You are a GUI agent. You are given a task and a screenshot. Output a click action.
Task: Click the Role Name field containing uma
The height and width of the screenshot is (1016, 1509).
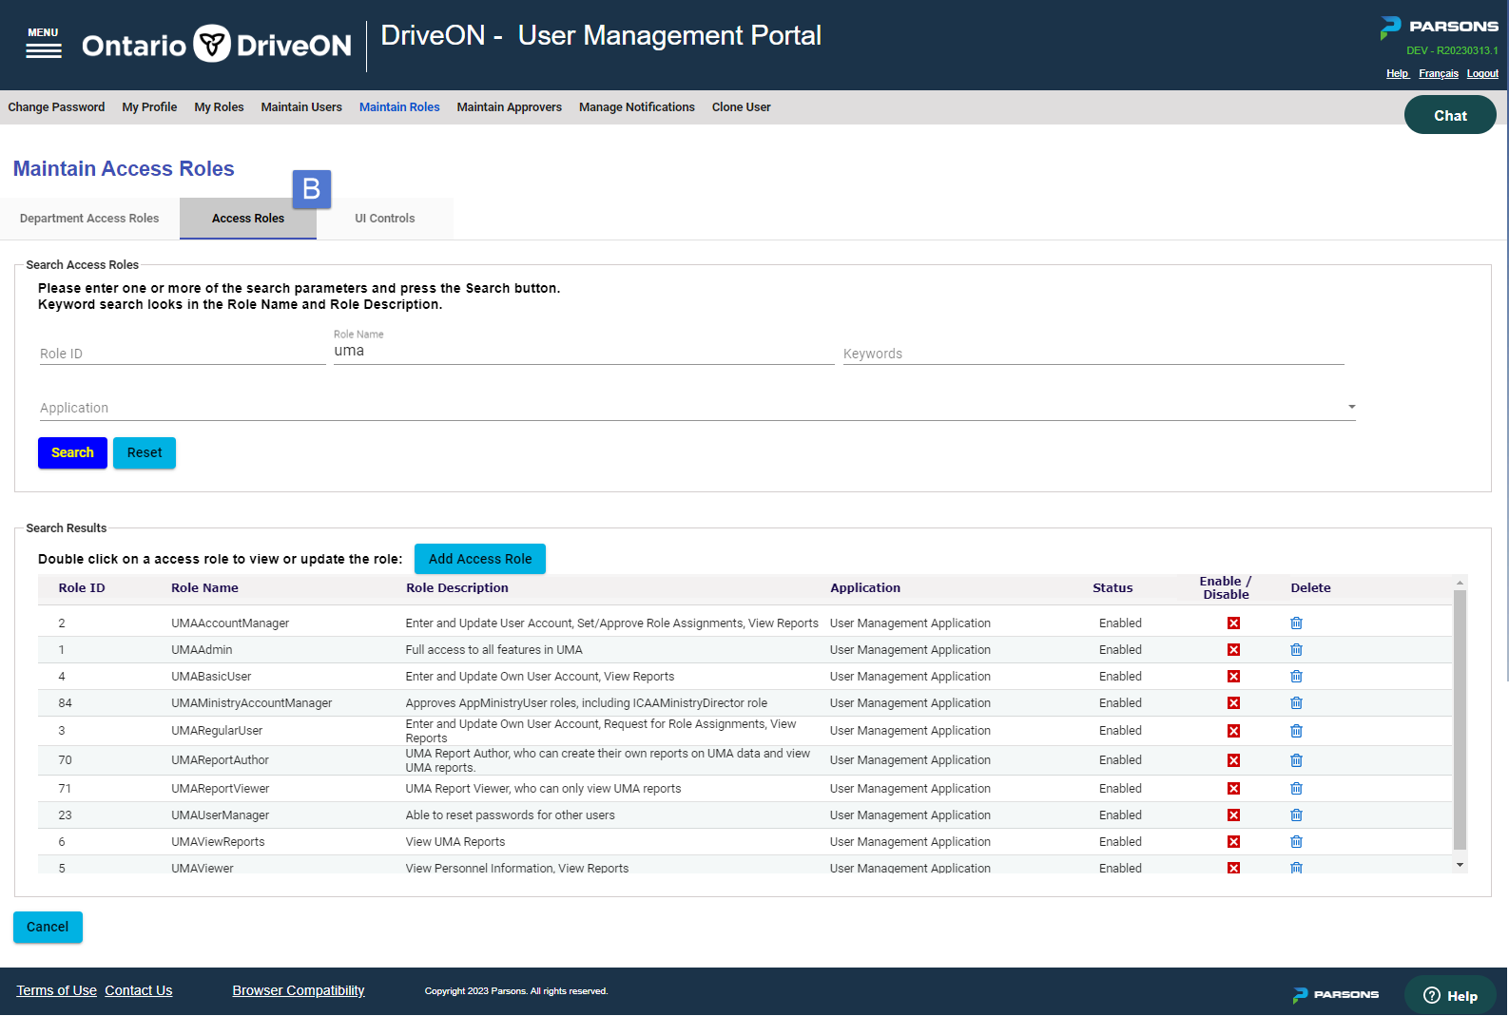584,351
